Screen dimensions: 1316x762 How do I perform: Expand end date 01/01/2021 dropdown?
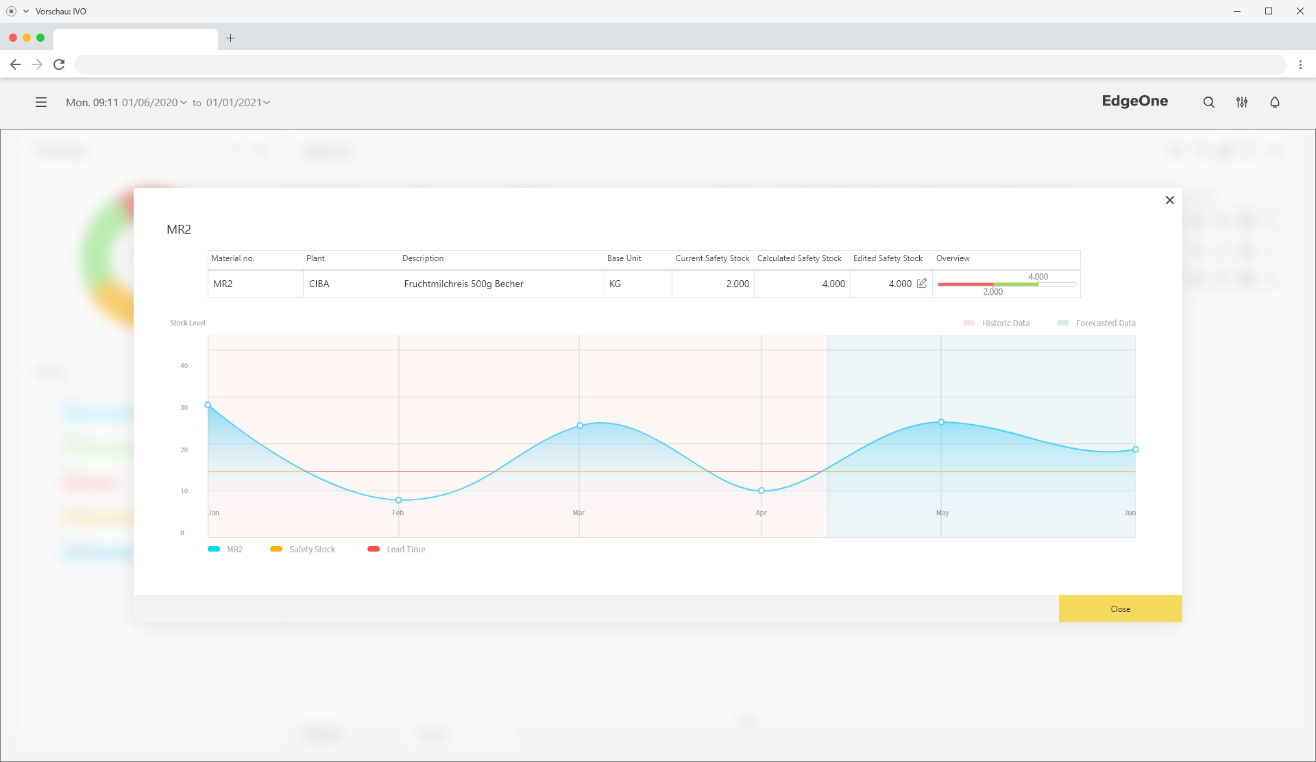click(x=238, y=102)
